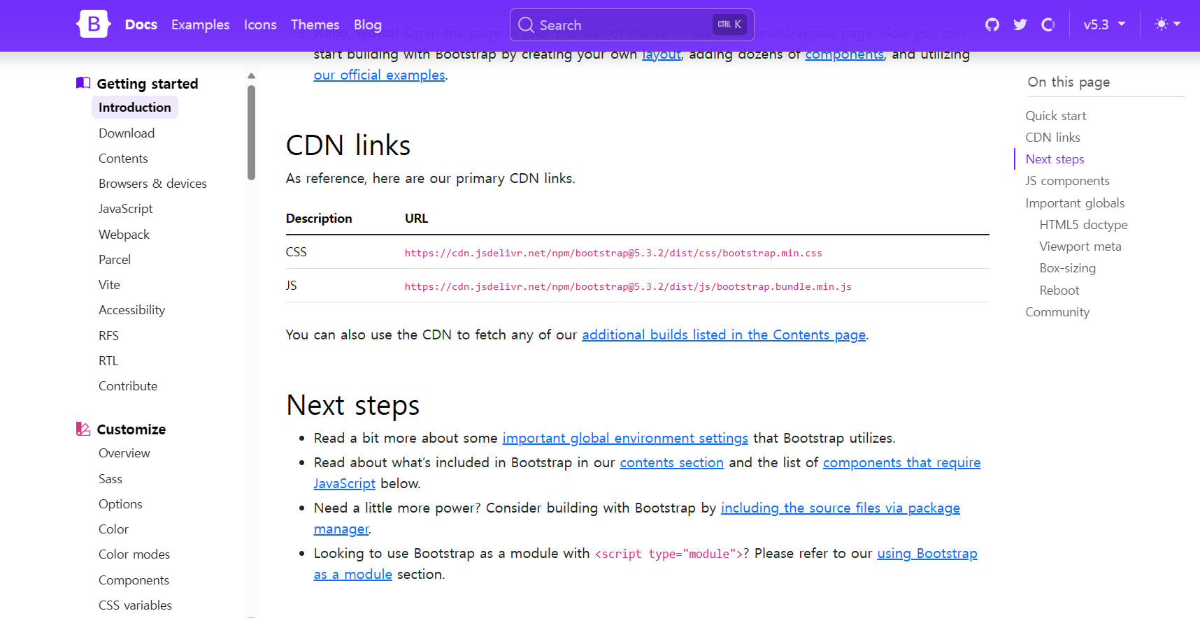This screenshot has width=1200, height=618.
Task: Open 'components that require JavaScript' link
Action: coord(901,462)
